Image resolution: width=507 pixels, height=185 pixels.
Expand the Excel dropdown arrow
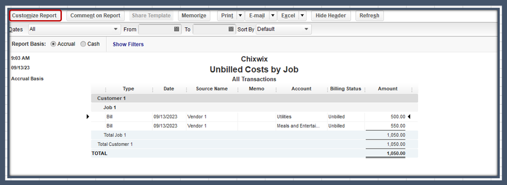pos(302,16)
